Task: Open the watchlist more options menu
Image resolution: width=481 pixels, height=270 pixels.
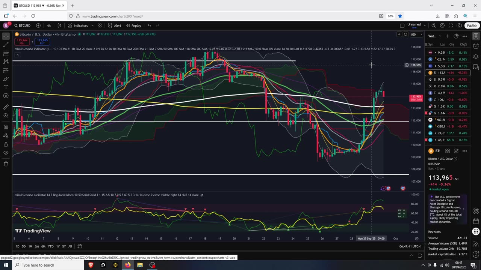Action: click(x=465, y=36)
